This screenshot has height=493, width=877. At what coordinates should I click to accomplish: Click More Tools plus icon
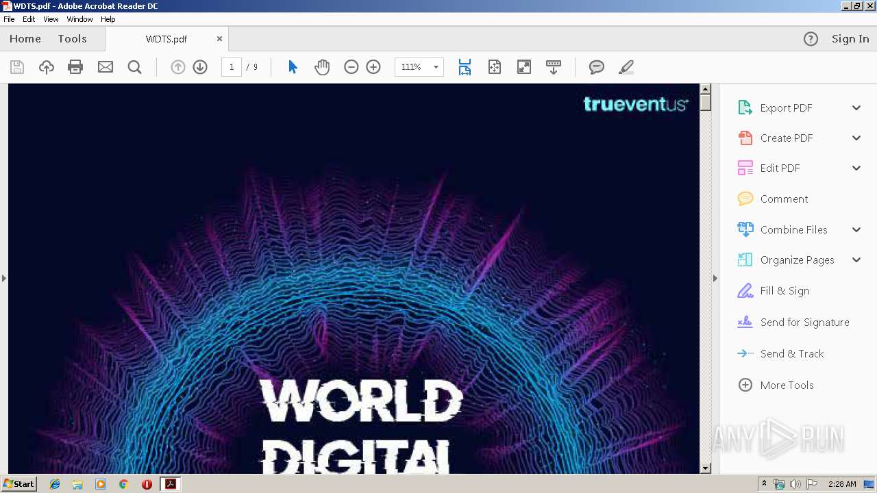[x=745, y=385]
